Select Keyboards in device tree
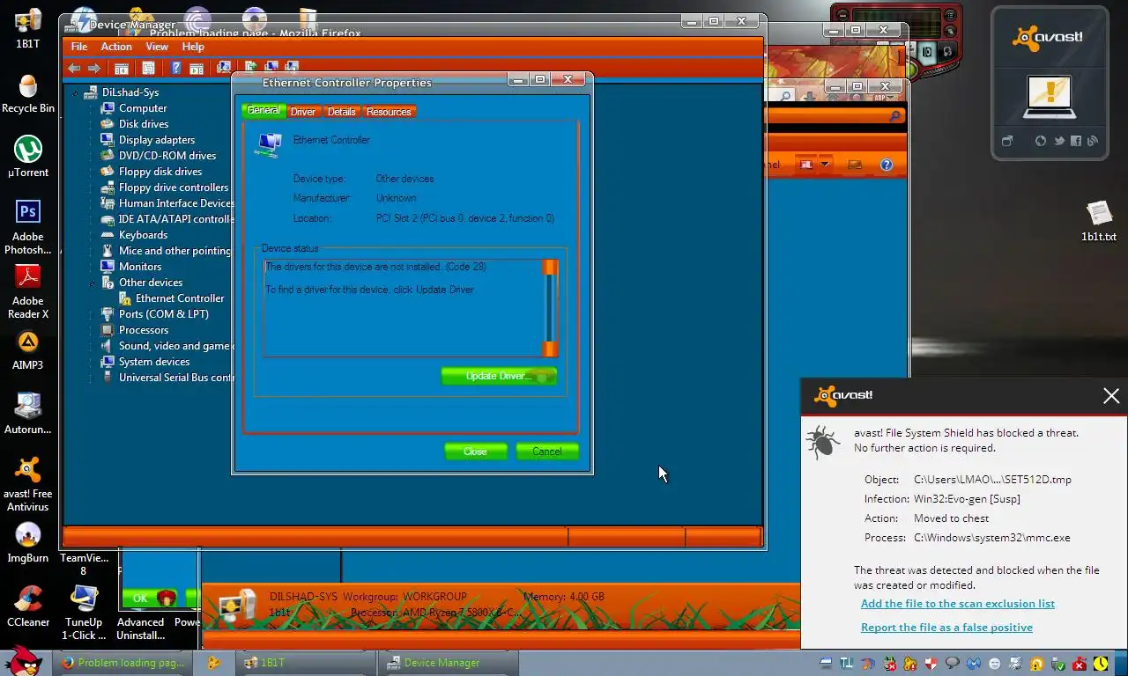 point(143,235)
